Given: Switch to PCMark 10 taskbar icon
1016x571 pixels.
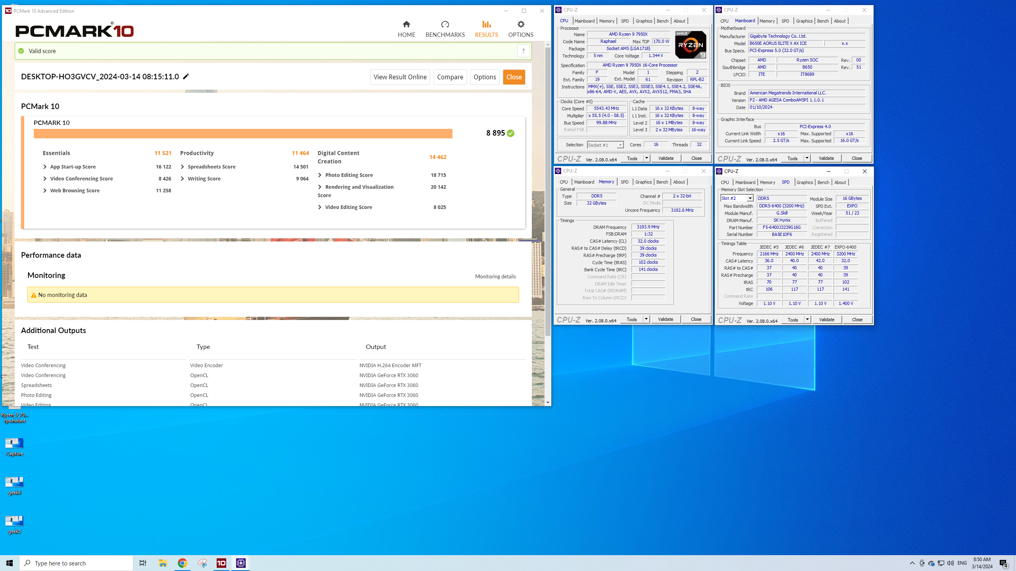Looking at the screenshot, I should (x=221, y=563).
